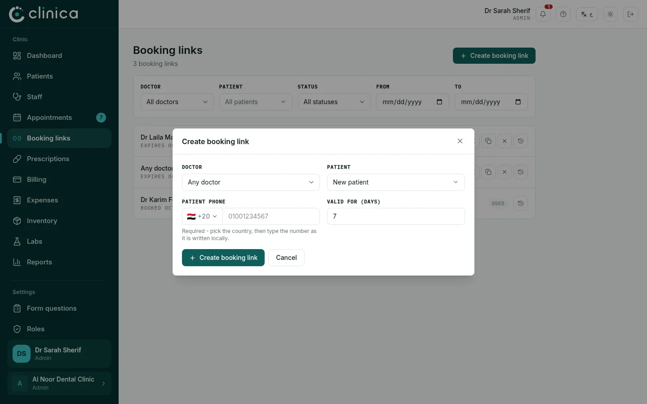Click the Clinica logo
Viewport: 647px width, 404px height.
(44, 14)
